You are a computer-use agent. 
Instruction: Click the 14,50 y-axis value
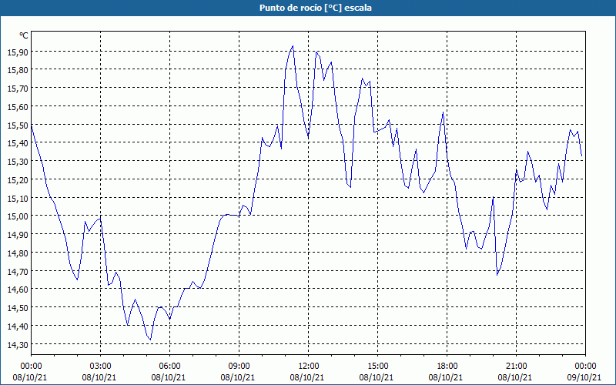(x=17, y=307)
